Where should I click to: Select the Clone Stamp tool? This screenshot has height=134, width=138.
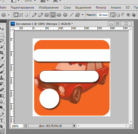(2, 78)
